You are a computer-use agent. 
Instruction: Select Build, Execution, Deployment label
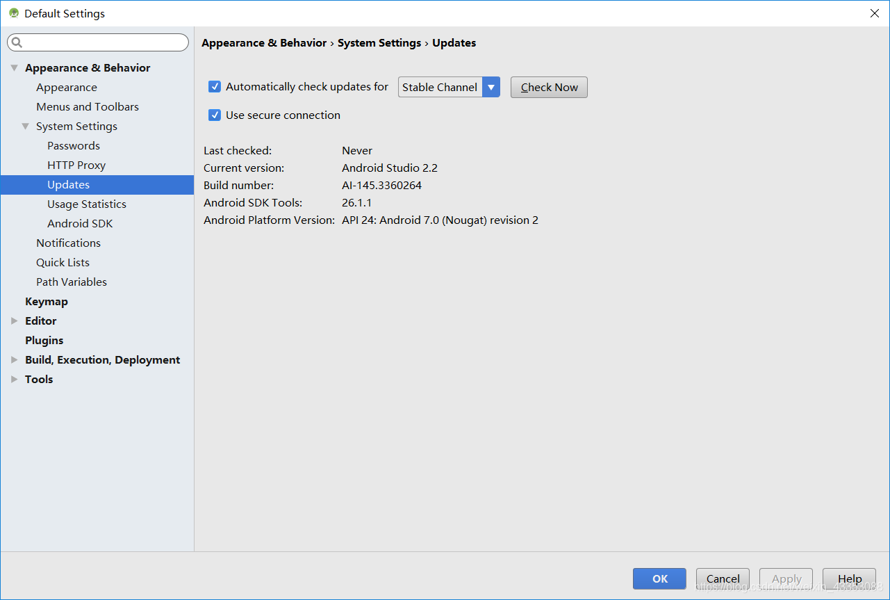[103, 360]
